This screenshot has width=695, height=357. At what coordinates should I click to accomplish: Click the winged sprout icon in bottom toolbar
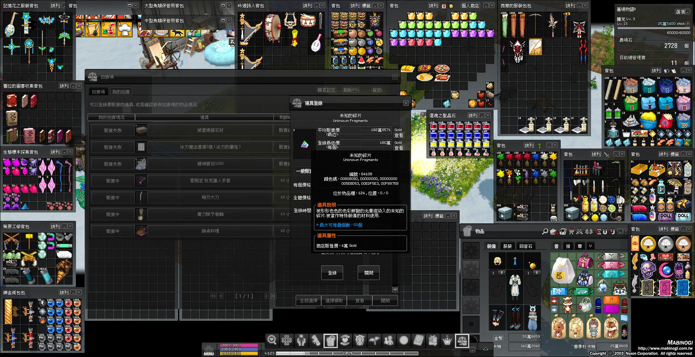pos(374,340)
